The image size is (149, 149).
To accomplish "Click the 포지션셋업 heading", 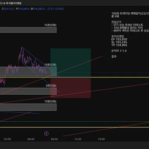I will coord(117,37).
